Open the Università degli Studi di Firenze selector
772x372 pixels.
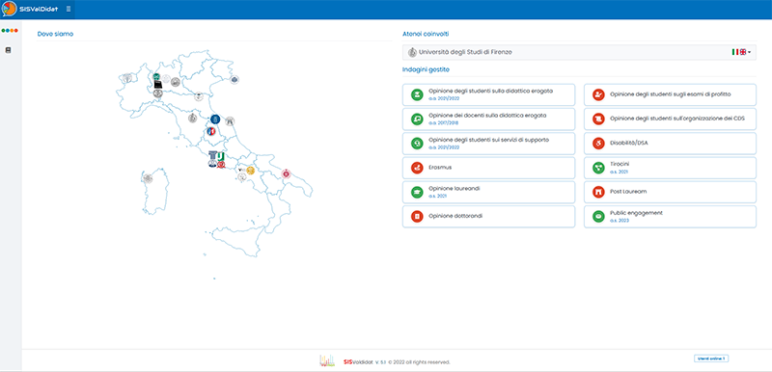tap(579, 52)
